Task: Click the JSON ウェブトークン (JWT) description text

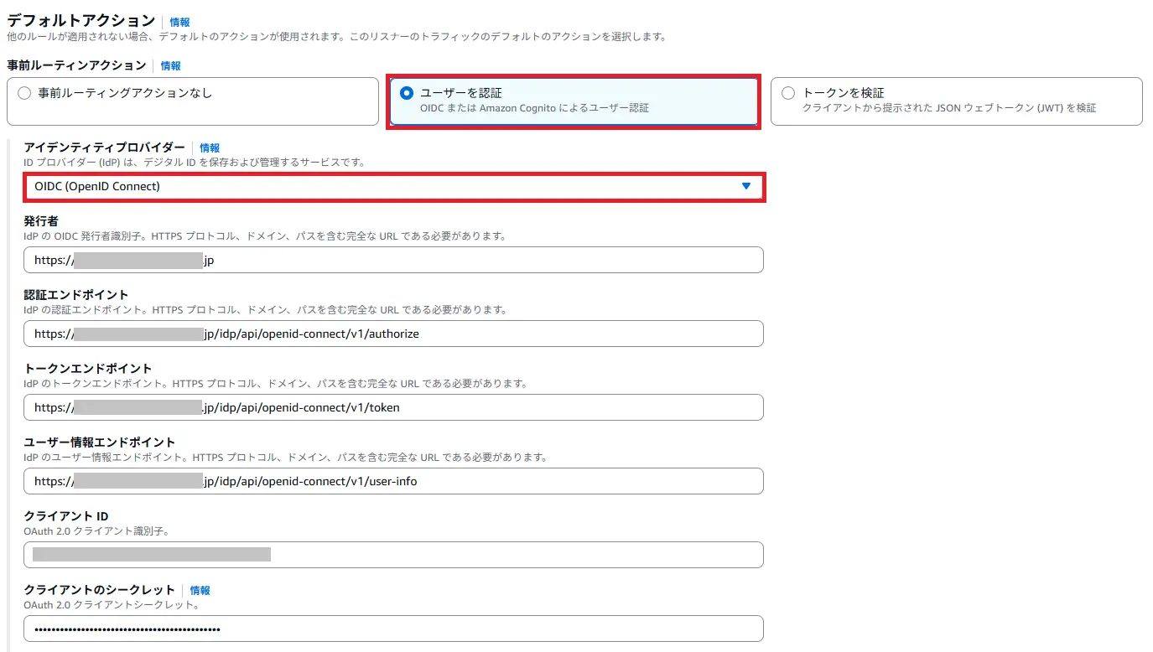Action: [x=948, y=108]
